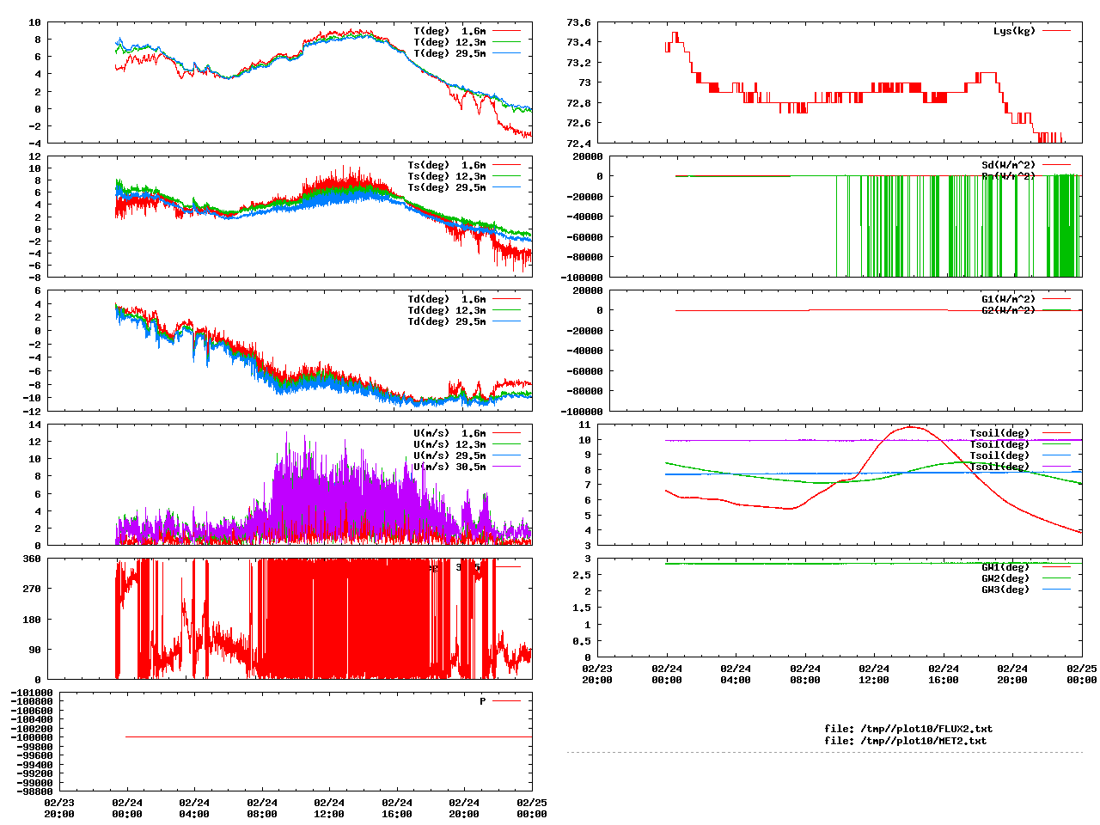Click the file path ending in FLUX2.txt
The height and width of the screenshot is (825, 1100).
(908, 729)
